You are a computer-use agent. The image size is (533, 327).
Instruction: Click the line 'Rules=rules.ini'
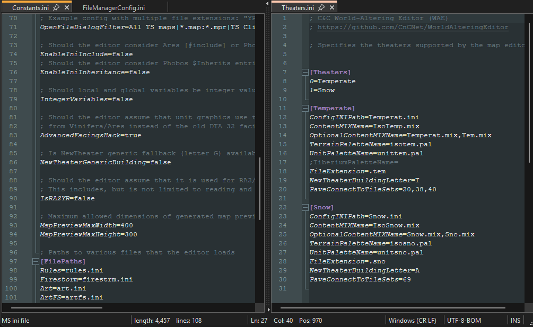click(x=72, y=270)
